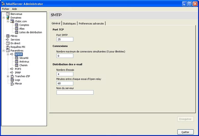This screenshot has height=136, width=199.
Task: Select the Bienvenue tree label
Action: (x=16, y=14)
